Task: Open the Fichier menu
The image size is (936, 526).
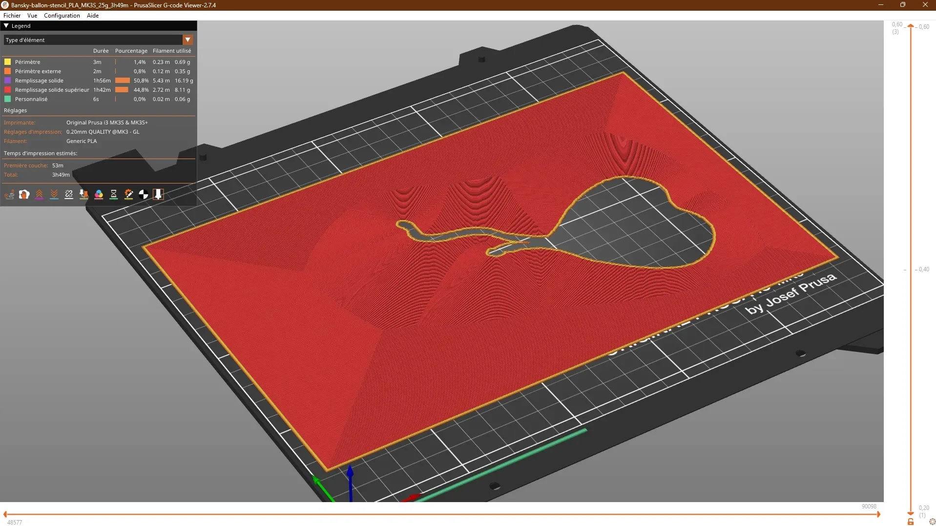Action: [x=12, y=16]
